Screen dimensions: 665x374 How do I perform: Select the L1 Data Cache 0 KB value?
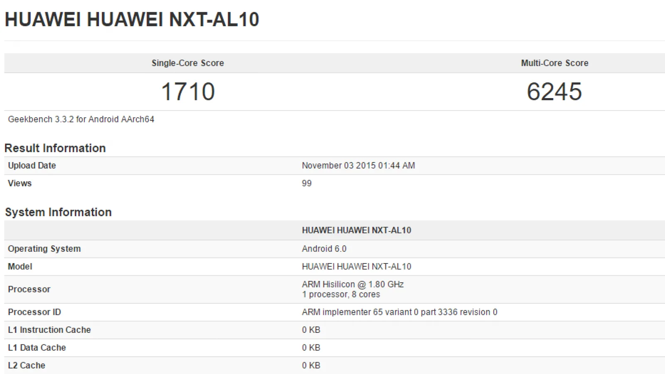[311, 348]
